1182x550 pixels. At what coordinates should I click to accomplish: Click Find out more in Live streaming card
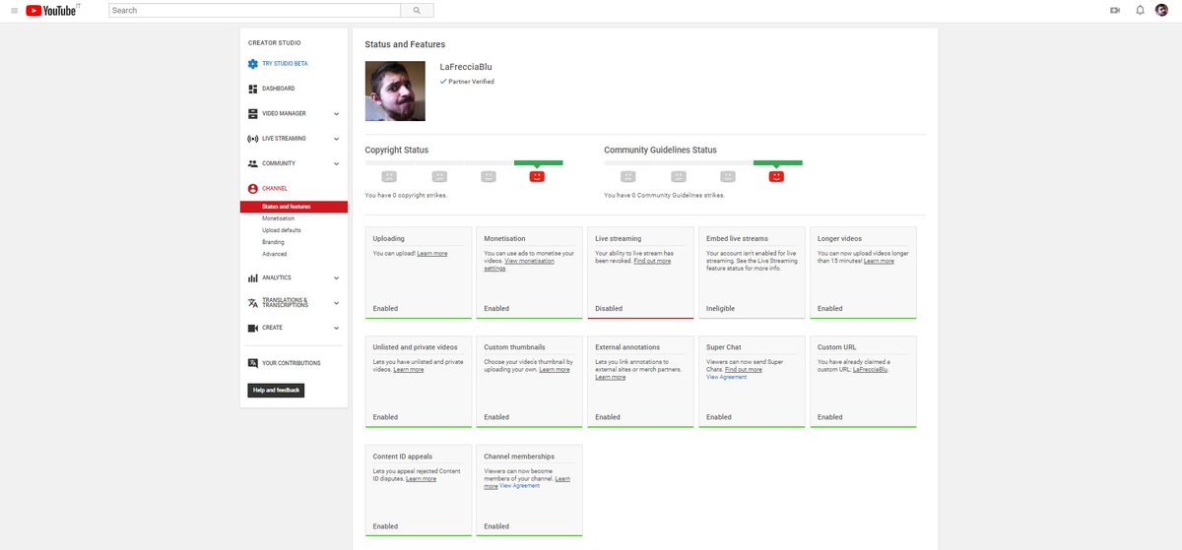point(652,261)
